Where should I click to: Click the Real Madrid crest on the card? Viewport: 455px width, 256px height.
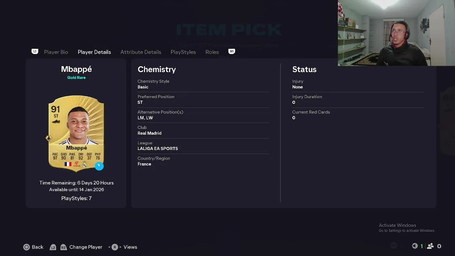tap(85, 164)
